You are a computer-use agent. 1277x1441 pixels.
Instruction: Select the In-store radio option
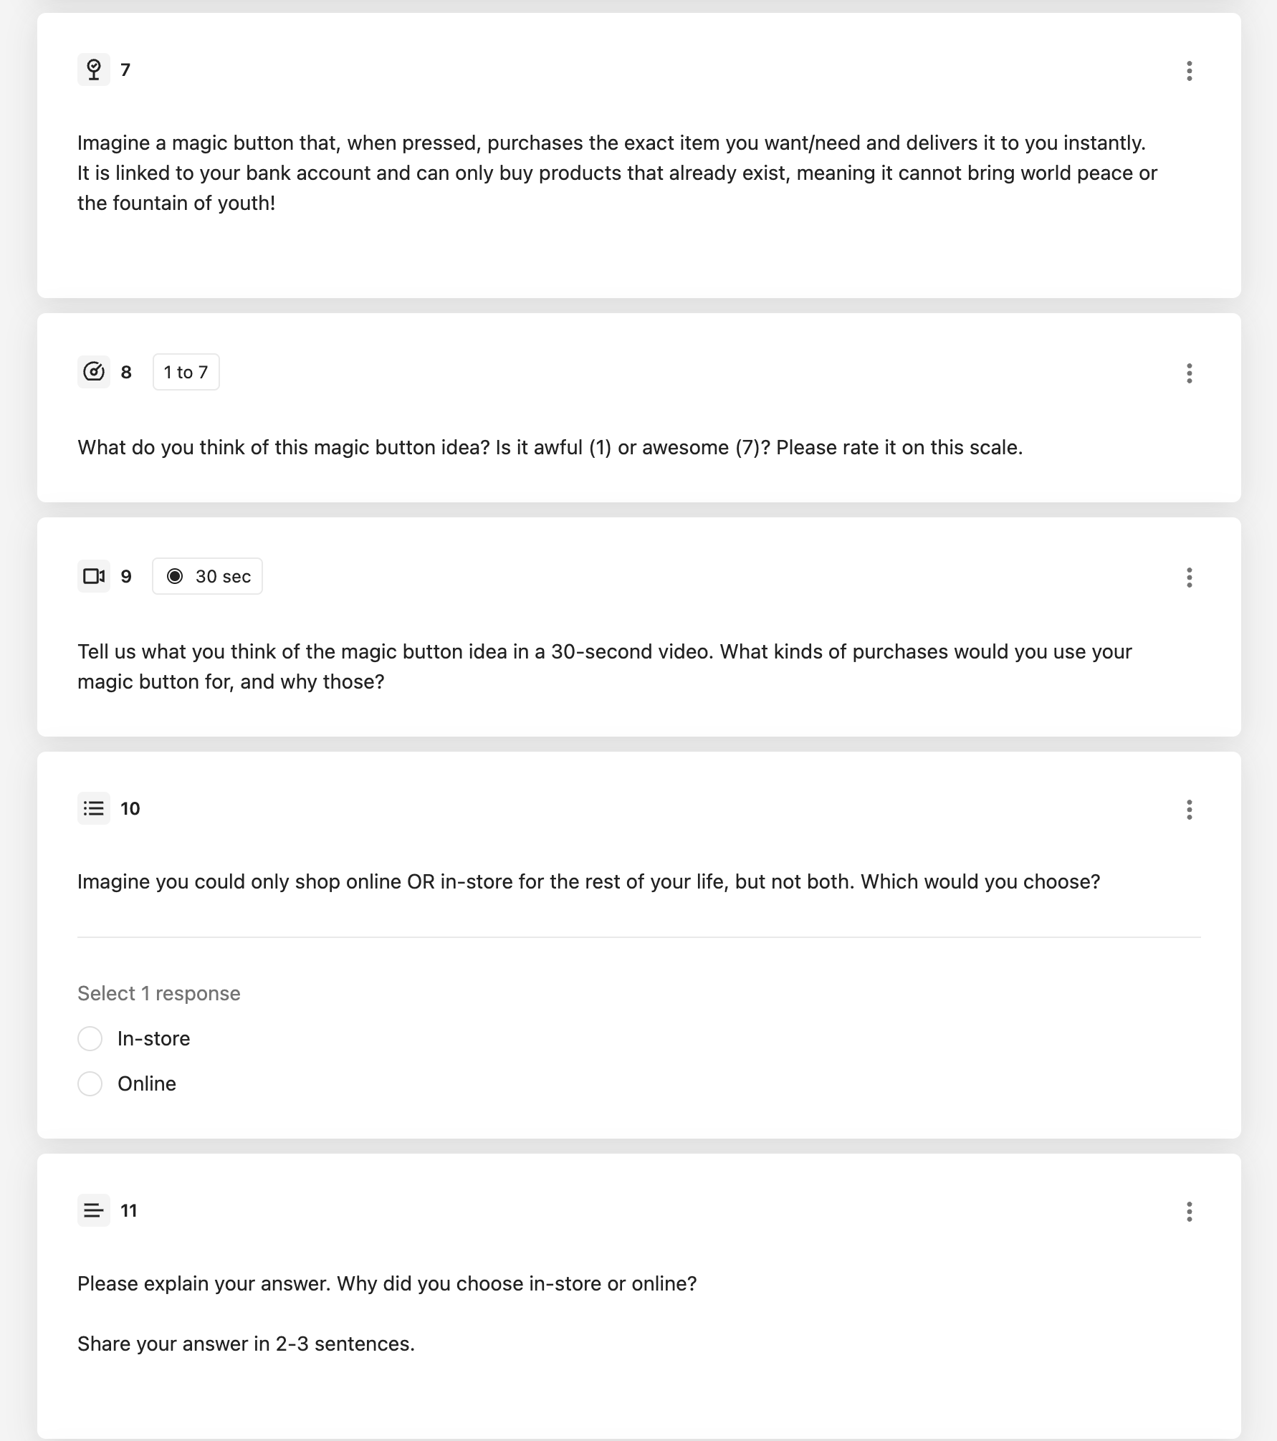point(90,1038)
